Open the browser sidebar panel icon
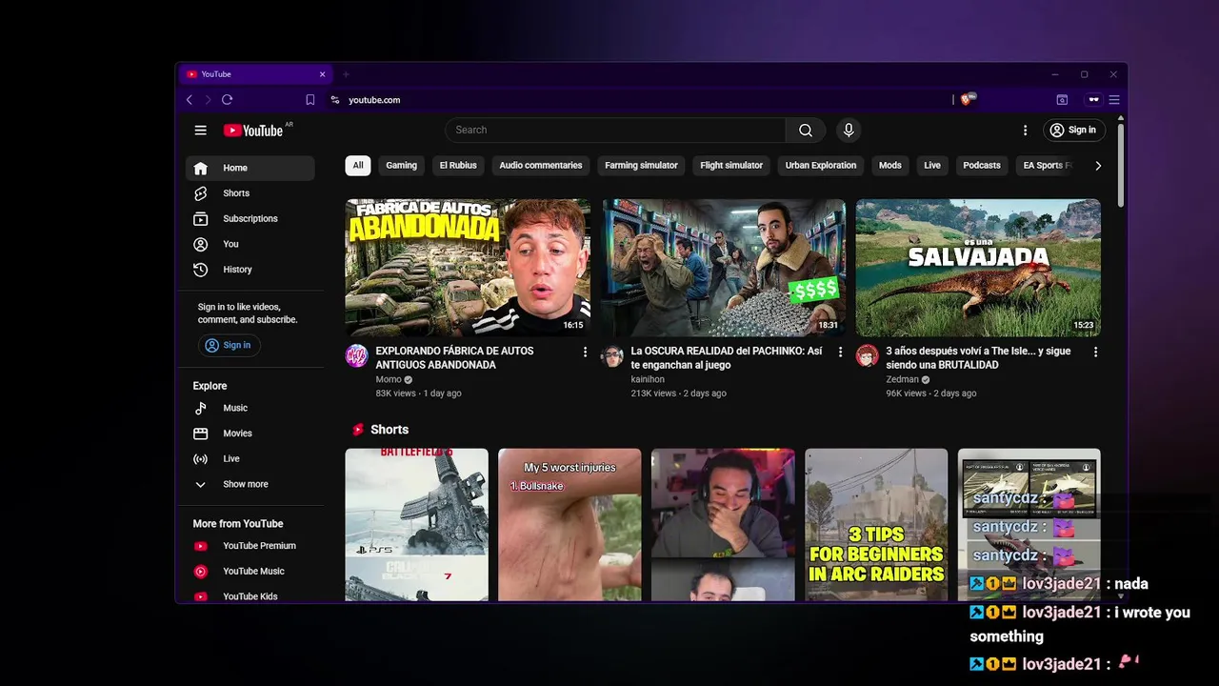 click(x=1062, y=100)
